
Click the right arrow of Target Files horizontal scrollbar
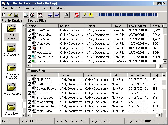160,115
